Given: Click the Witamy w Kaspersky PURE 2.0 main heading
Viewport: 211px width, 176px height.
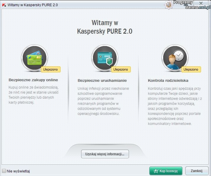Looking at the screenshot, I should (x=105, y=27).
